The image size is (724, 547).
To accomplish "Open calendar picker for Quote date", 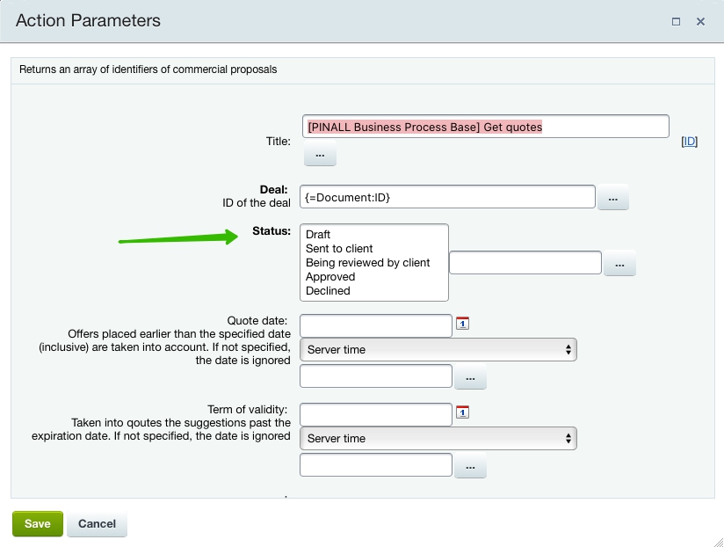I will tap(463, 324).
